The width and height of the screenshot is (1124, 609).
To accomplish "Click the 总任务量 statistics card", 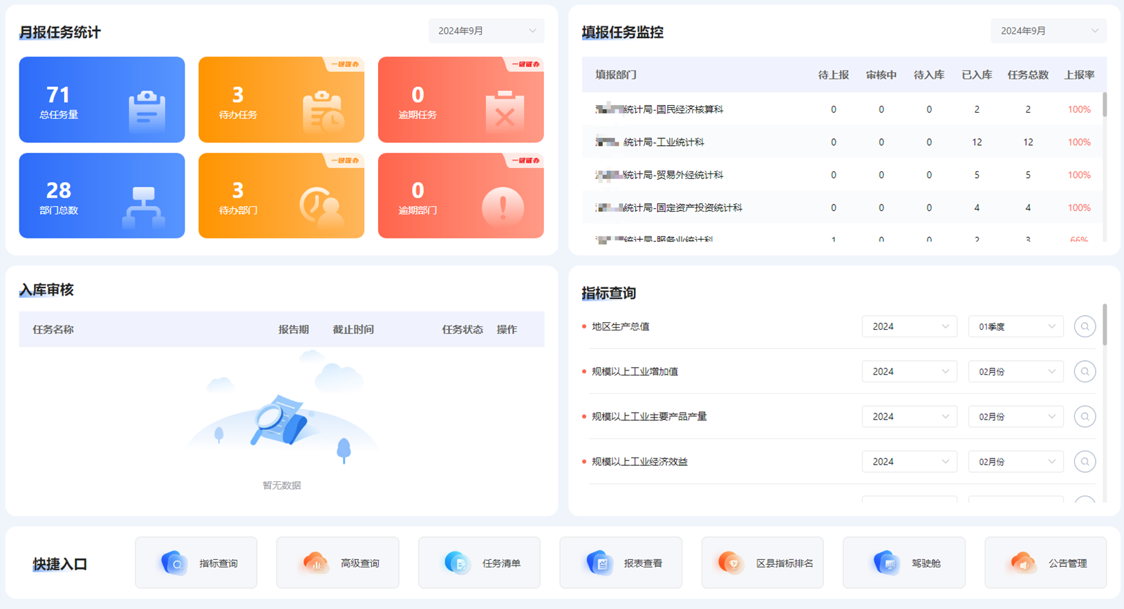I will 102,100.
